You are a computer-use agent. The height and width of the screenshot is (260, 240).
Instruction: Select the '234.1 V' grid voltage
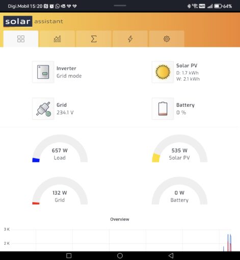coord(65,113)
